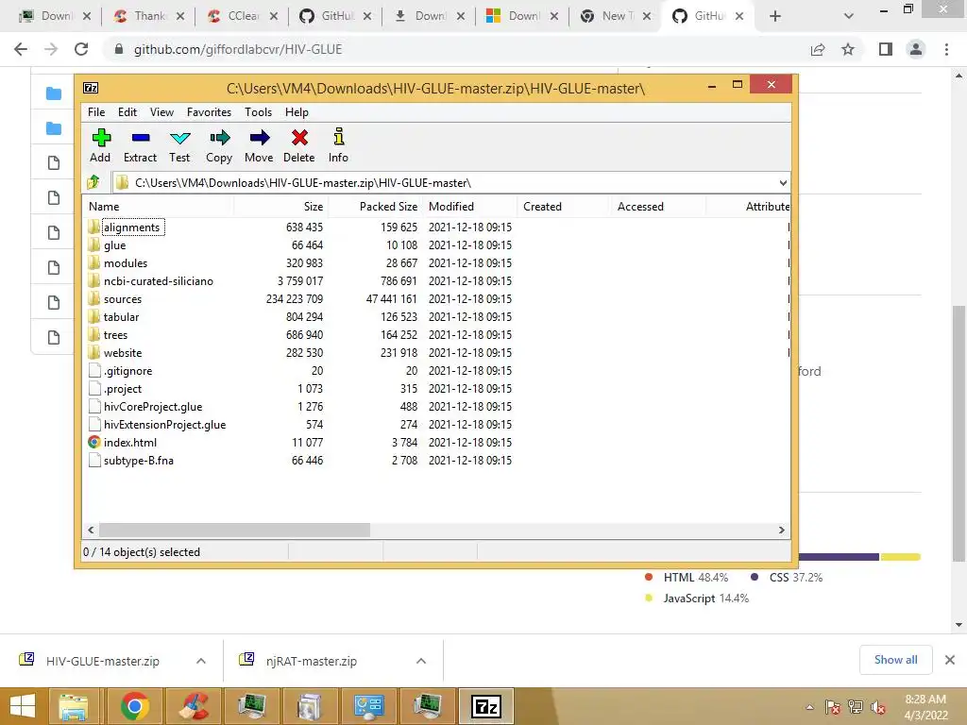Open Windows Start button
Image resolution: width=967 pixels, height=725 pixels.
point(23,706)
